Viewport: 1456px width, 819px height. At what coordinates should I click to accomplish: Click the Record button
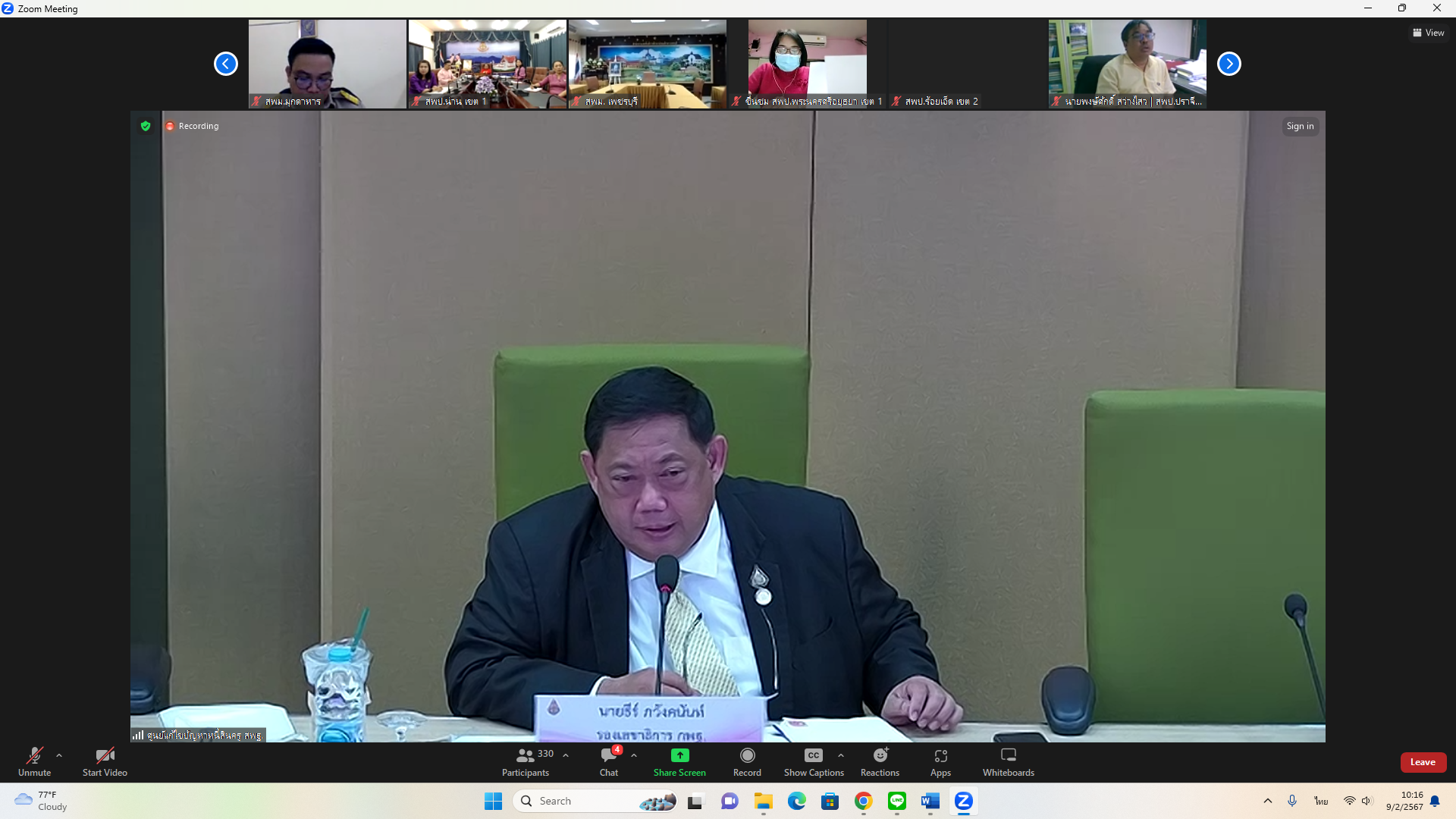pyautogui.click(x=747, y=761)
